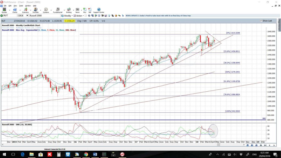Click the taskbar clock showing 6:25 AM
The image size is (281, 158).
coord(265,154)
